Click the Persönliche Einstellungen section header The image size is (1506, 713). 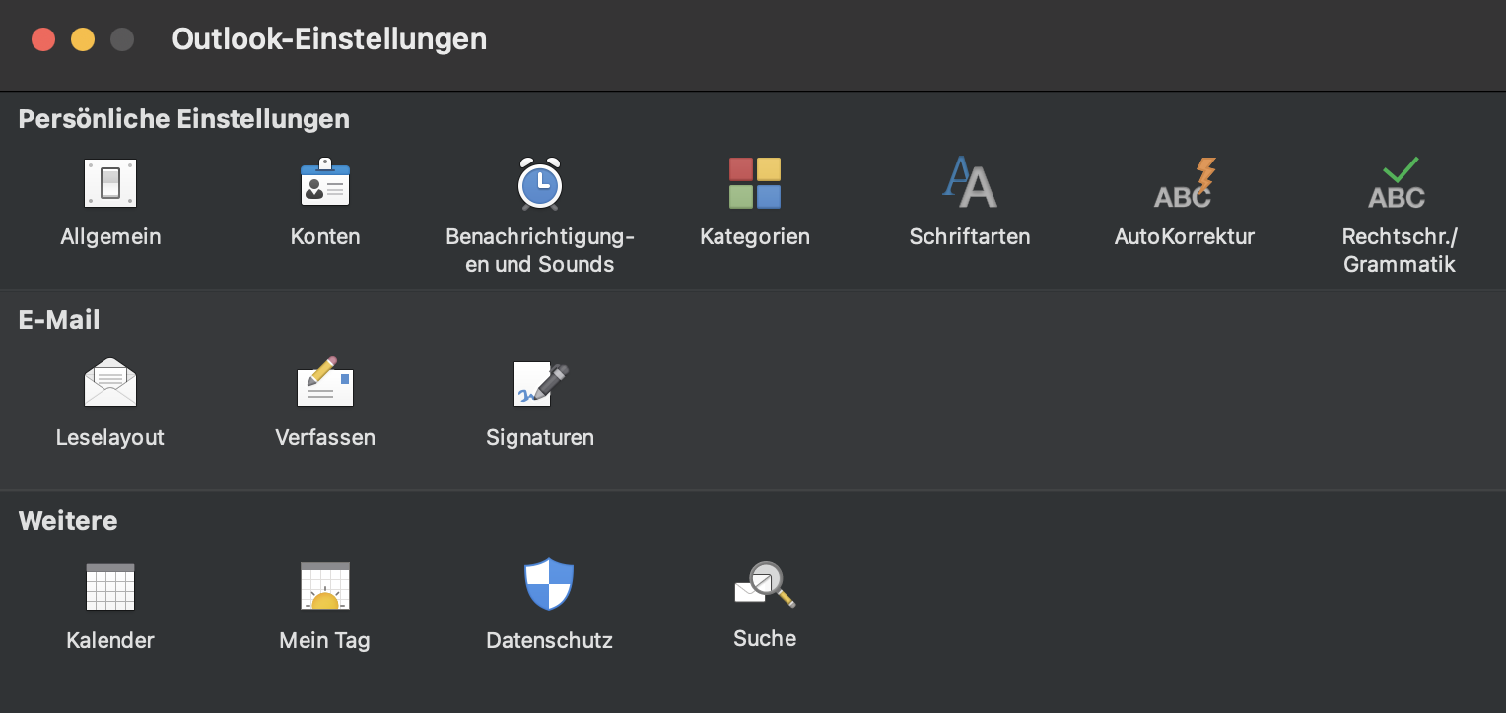[x=183, y=118]
